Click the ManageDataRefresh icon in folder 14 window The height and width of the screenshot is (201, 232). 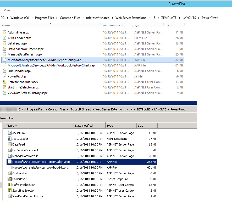pos(10,156)
